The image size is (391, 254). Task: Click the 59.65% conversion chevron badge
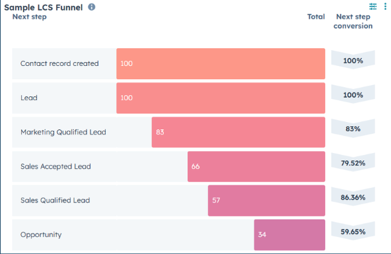click(x=353, y=232)
